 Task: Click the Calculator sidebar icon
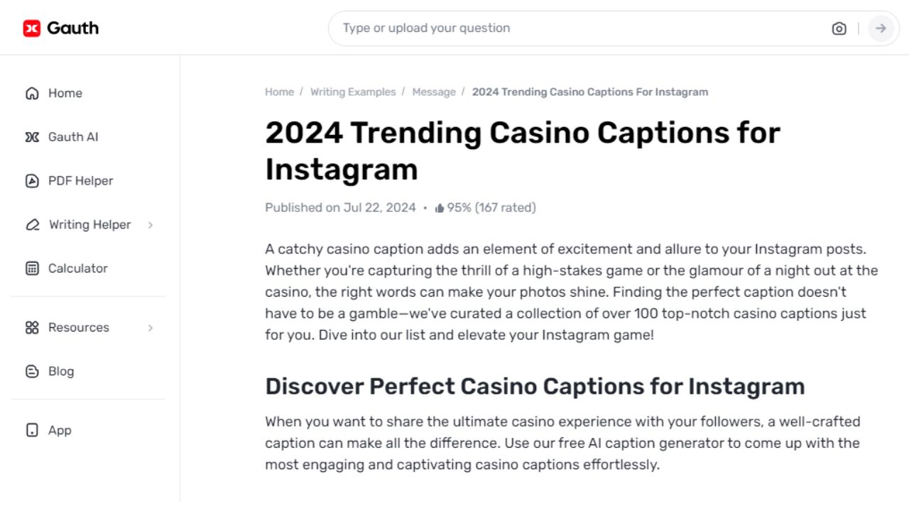click(32, 268)
